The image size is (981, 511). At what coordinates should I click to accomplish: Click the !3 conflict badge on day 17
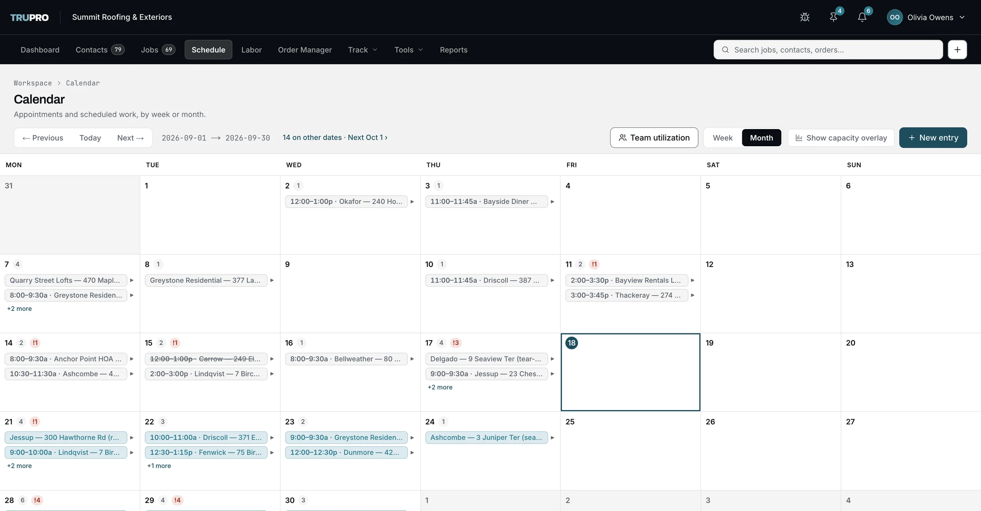[456, 343]
